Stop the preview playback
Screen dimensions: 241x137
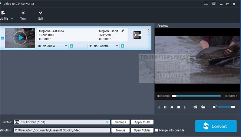coord(178,107)
